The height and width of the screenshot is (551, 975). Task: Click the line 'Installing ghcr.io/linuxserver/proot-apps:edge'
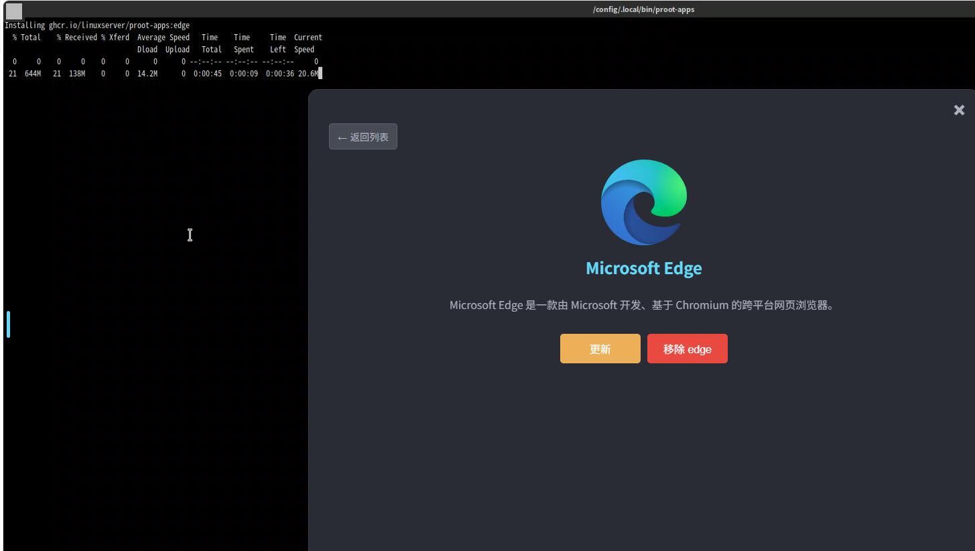[x=97, y=25]
